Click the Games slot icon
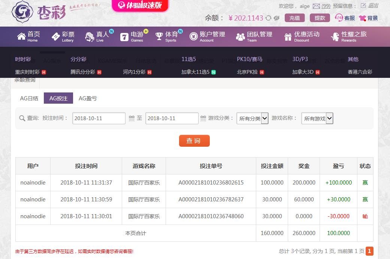 124,37
